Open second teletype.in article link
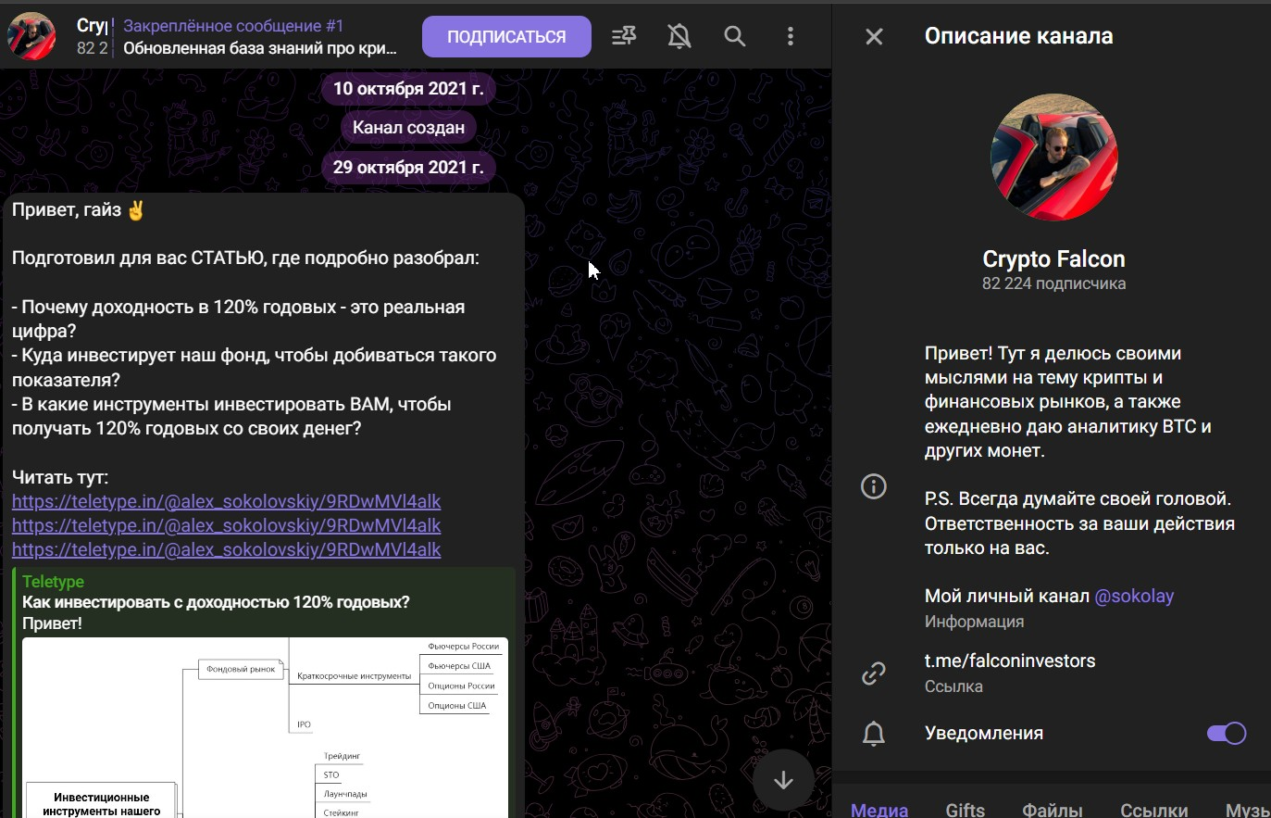Image resolution: width=1271 pixels, height=818 pixels. point(226,525)
